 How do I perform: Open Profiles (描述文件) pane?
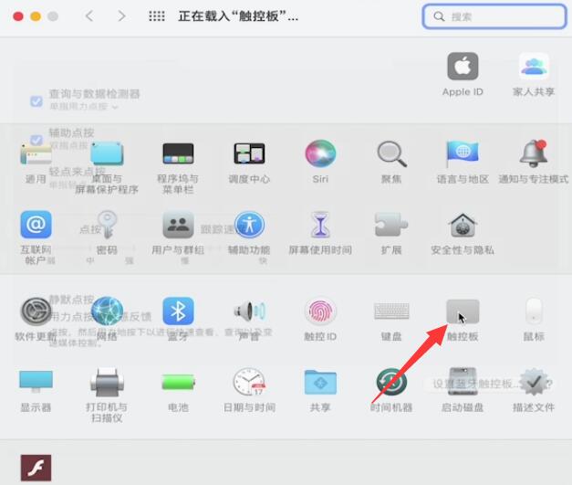[534, 382]
